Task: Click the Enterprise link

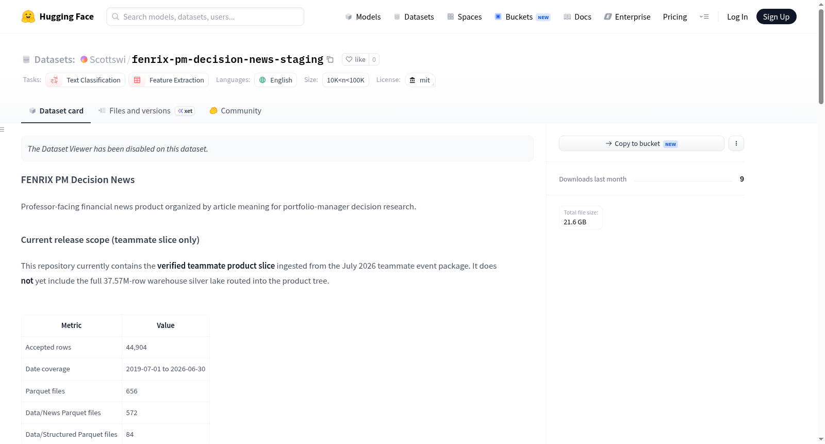Action: click(x=627, y=17)
